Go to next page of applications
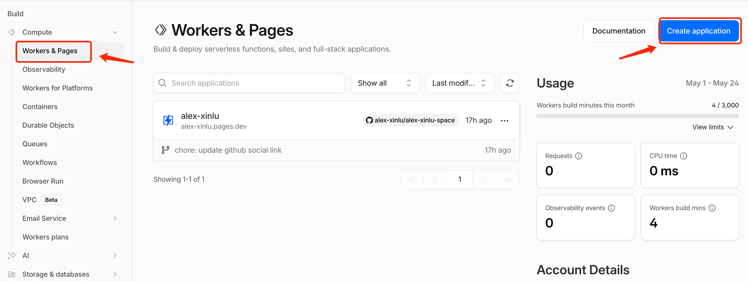This screenshot has width=748, height=282. pyautogui.click(x=485, y=179)
